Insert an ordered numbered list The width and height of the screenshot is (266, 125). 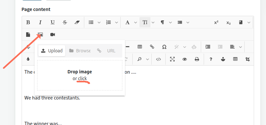click(x=108, y=22)
